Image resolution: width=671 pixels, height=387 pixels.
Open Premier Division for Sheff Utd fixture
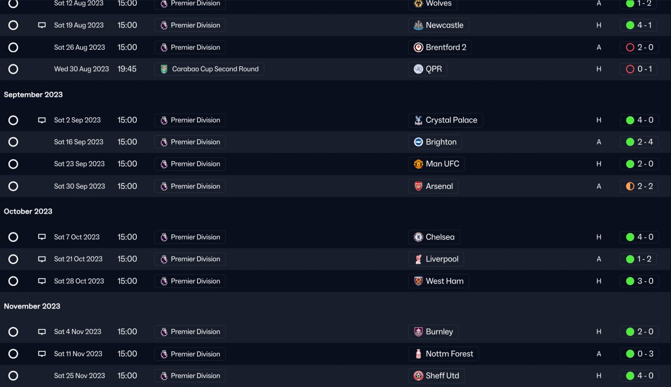195,376
